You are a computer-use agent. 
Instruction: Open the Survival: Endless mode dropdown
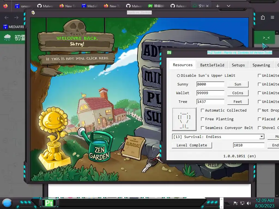(x=218, y=137)
